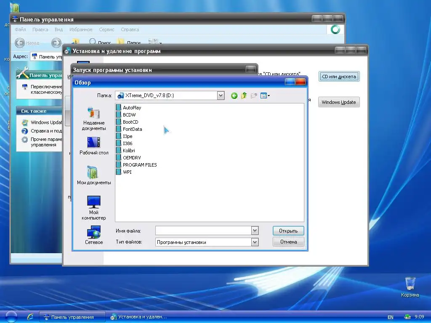Expand the Тип файлов dropdown arrow

(x=255, y=242)
